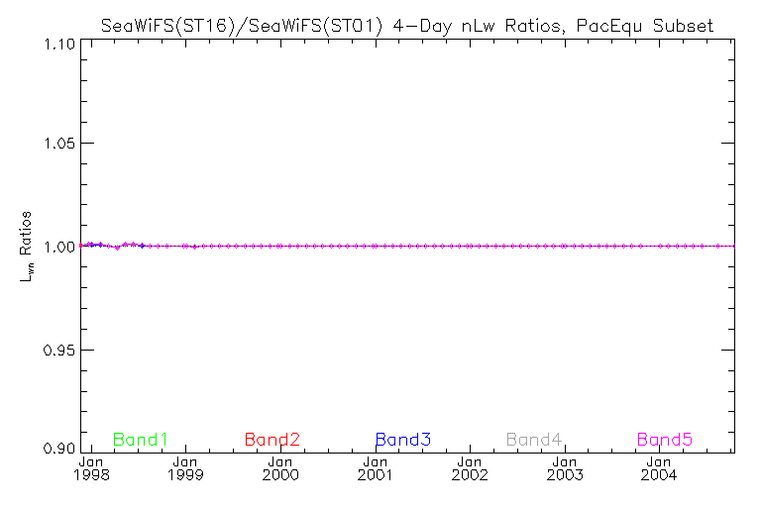The image size is (761, 507).
Task: Click the Jan 1999 x-axis label
Action: (185, 468)
